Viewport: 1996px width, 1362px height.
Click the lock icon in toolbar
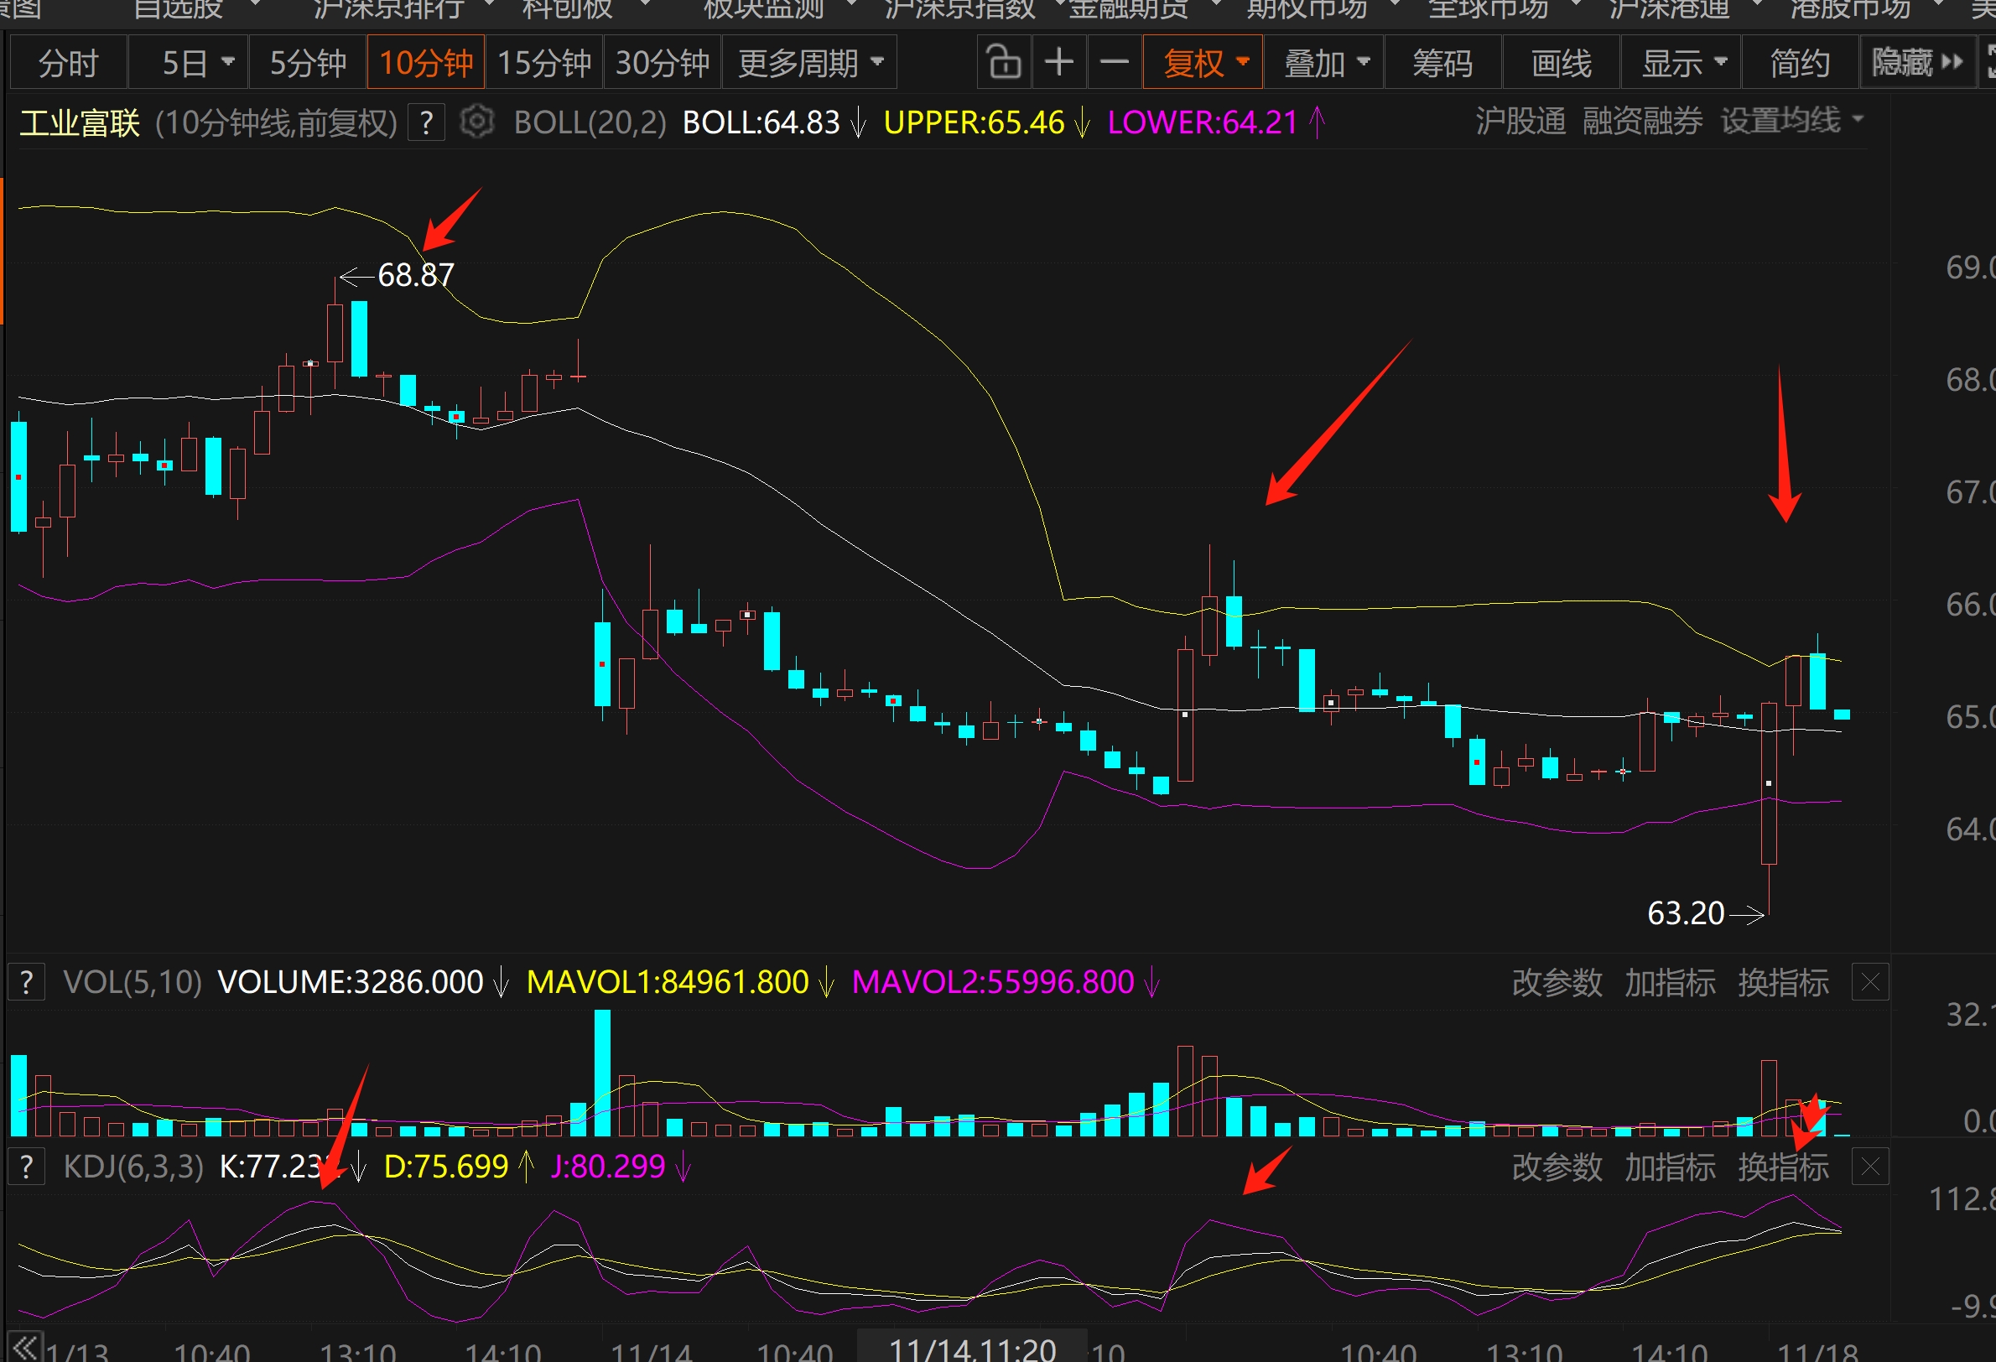tap(1003, 63)
